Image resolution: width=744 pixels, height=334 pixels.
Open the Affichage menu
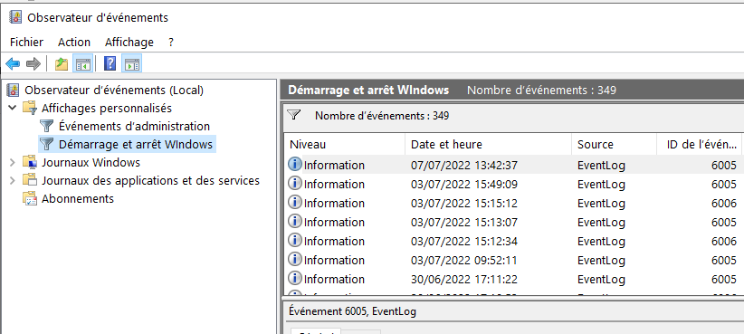pos(129,43)
